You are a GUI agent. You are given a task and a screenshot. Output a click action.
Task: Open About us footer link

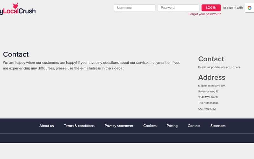46,126
